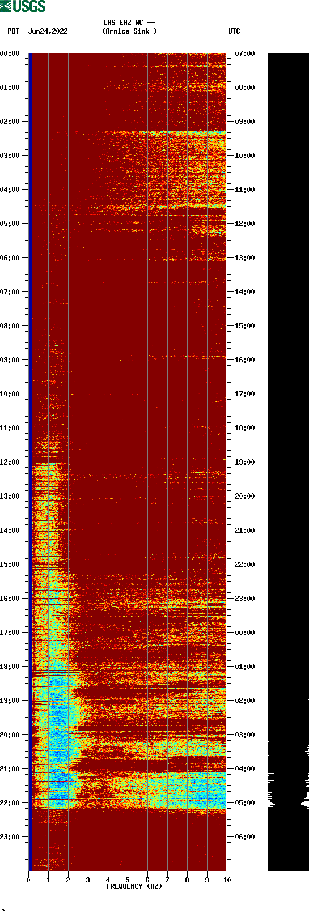
Task: Click the 14:00 UTC time label
Action: pos(245,291)
